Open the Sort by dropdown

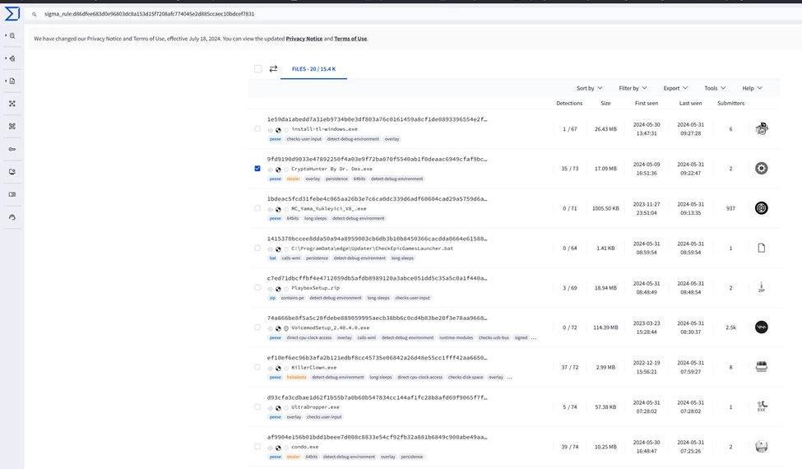[589, 88]
